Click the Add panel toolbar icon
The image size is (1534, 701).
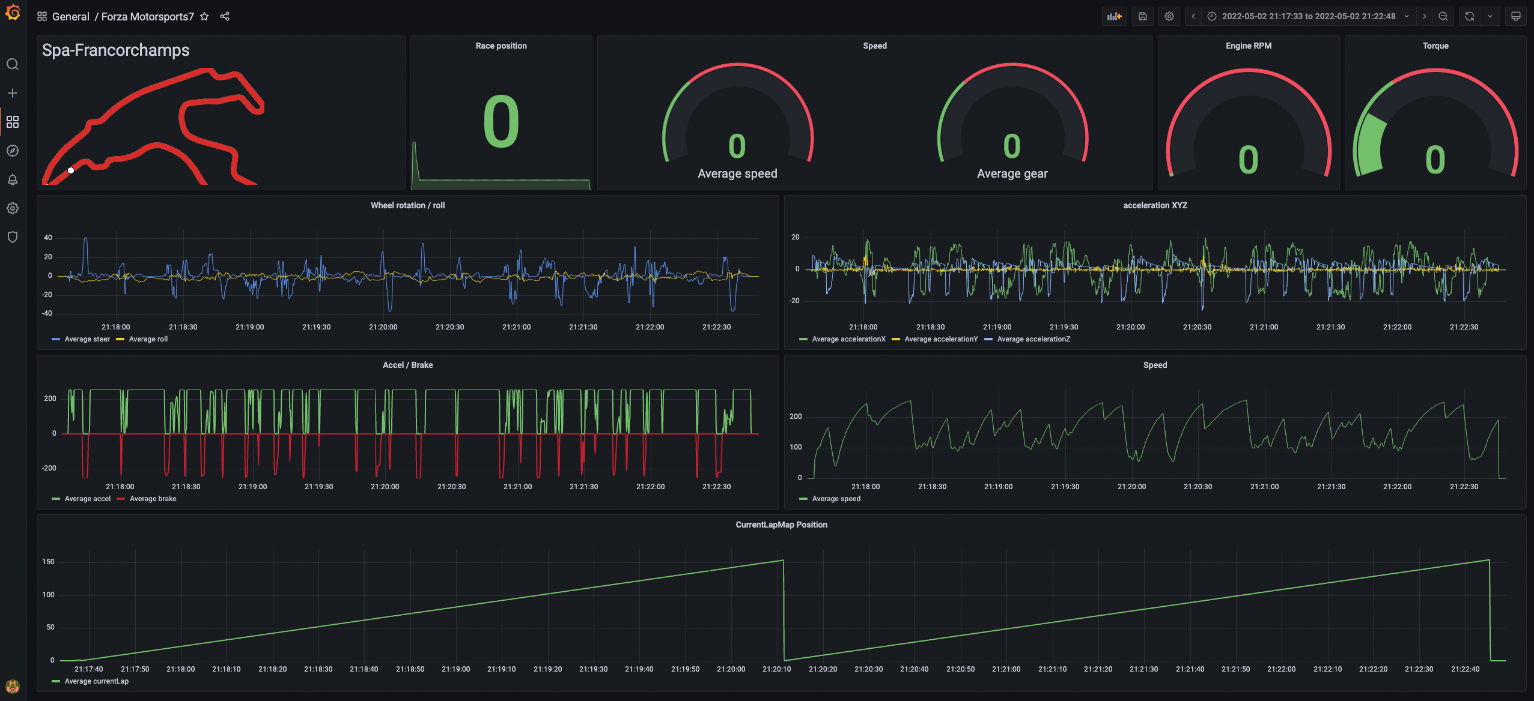pos(1115,16)
